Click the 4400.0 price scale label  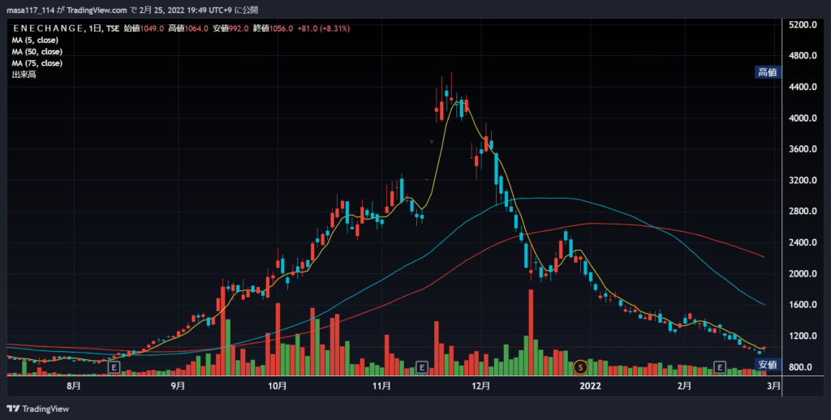(x=803, y=87)
